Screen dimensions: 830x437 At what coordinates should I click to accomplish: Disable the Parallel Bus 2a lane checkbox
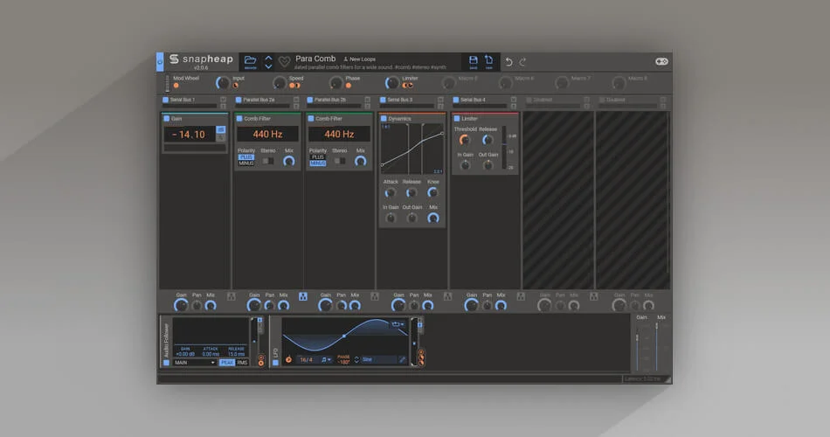pyautogui.click(x=239, y=100)
